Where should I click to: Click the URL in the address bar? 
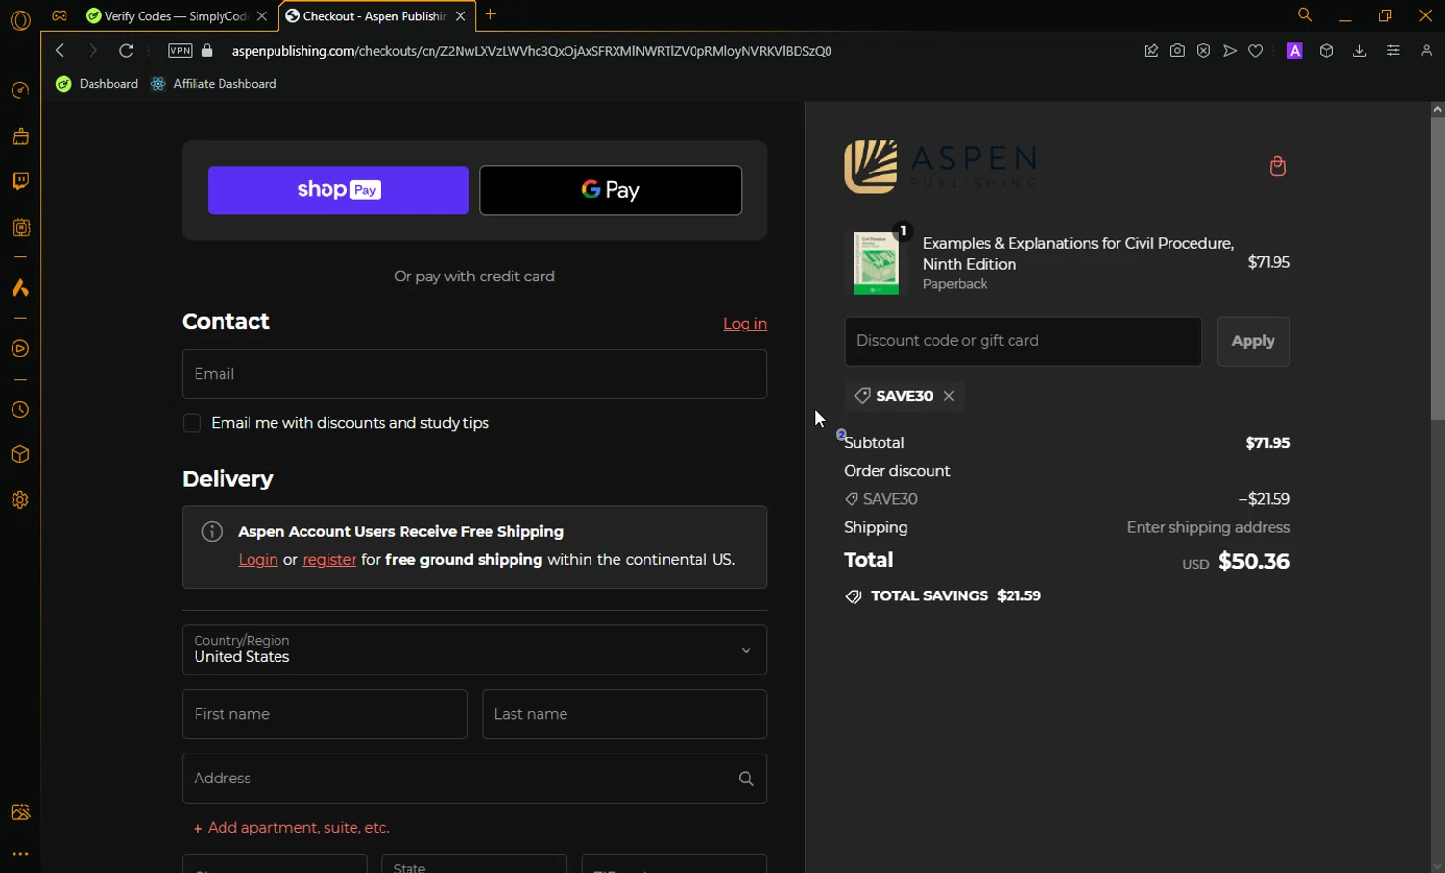click(x=532, y=51)
